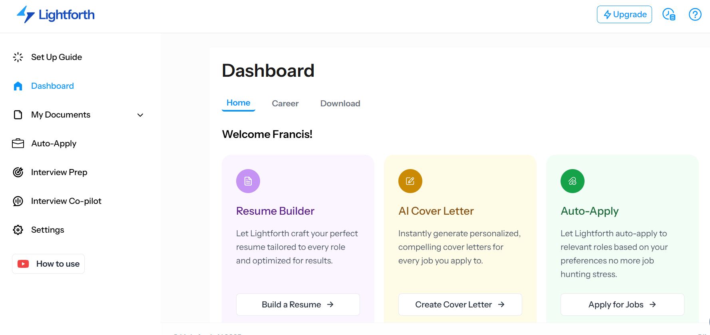This screenshot has height=335, width=710.
Task: Expand the My Documents chevron
Action: click(x=140, y=115)
